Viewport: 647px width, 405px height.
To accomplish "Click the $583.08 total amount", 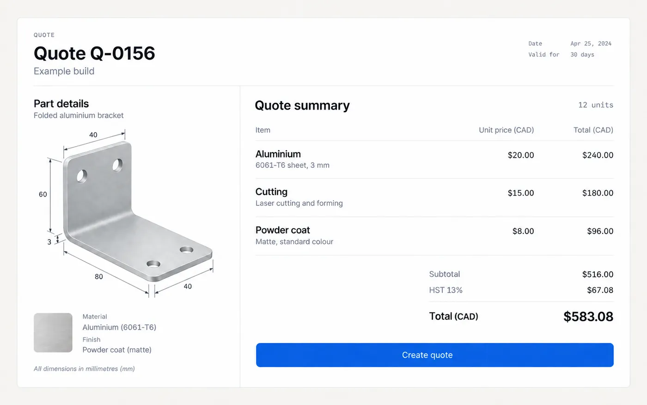I will tap(588, 317).
